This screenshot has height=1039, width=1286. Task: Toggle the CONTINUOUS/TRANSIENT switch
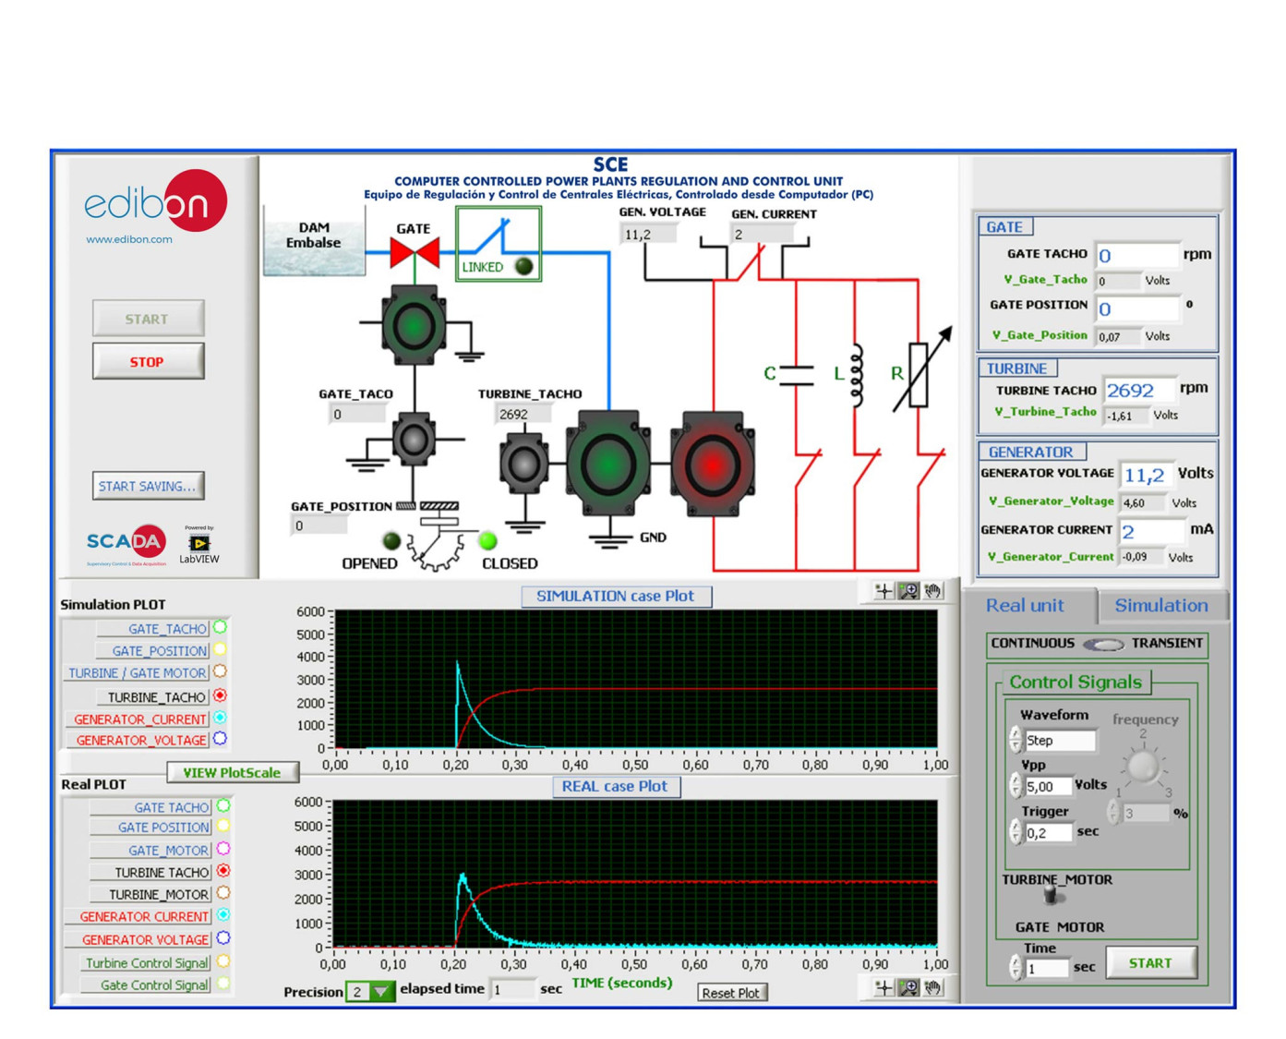pyautogui.click(x=1103, y=644)
